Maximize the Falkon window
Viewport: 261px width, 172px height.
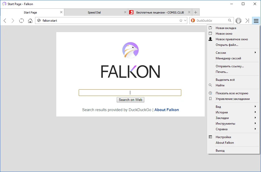[243, 4]
